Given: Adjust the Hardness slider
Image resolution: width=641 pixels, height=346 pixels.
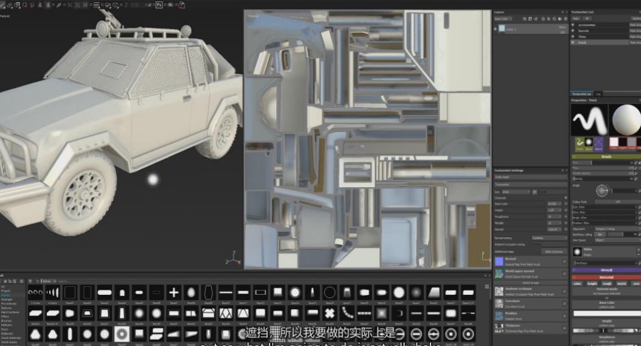Looking at the screenshot, I should coord(605,263).
